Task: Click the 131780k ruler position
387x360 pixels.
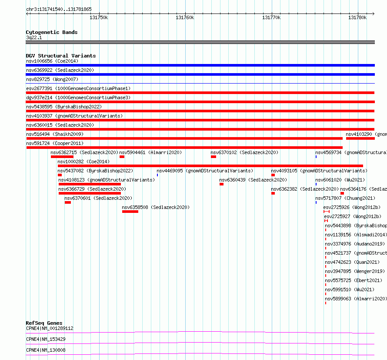Action: point(357,17)
